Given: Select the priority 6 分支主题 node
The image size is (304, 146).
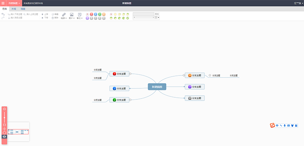Looking at the screenshot, I should point(195,98).
